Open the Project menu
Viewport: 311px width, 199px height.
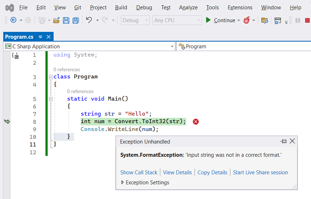point(98,8)
